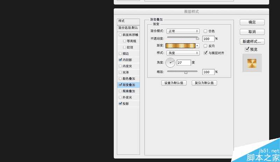This screenshot has width=280, height=162.
Task: Select the 描边 stroke item in list
Action: [x=126, y=54]
